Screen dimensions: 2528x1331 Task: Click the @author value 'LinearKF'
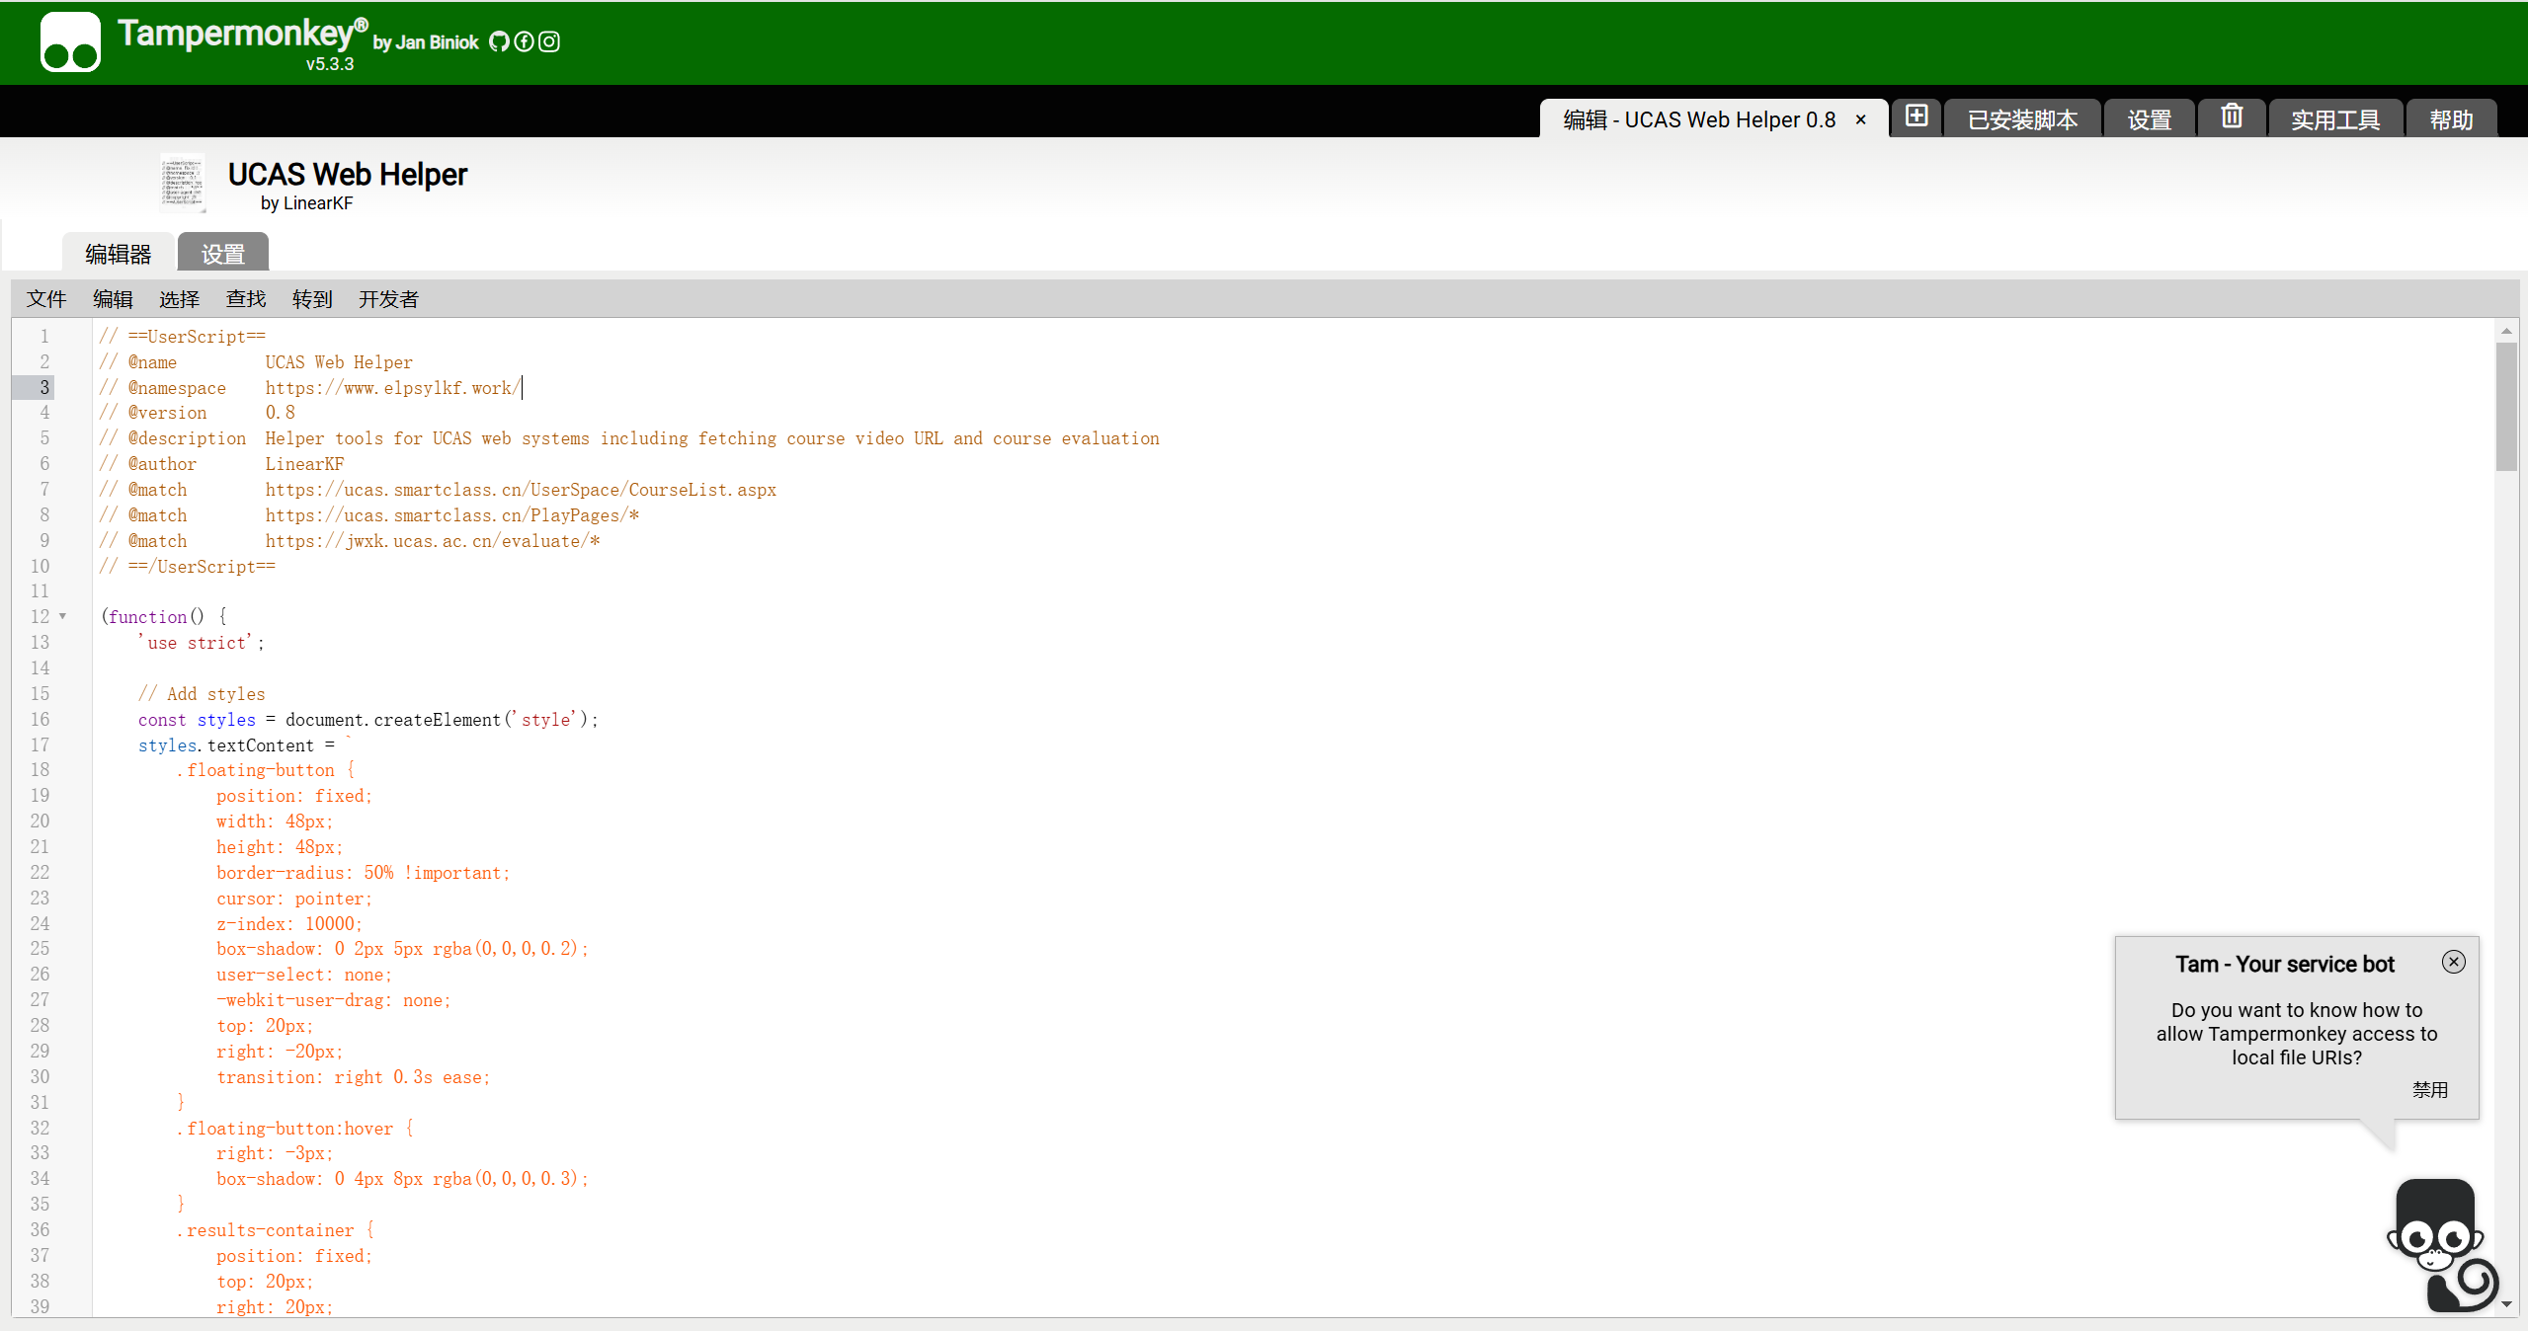[x=304, y=464]
